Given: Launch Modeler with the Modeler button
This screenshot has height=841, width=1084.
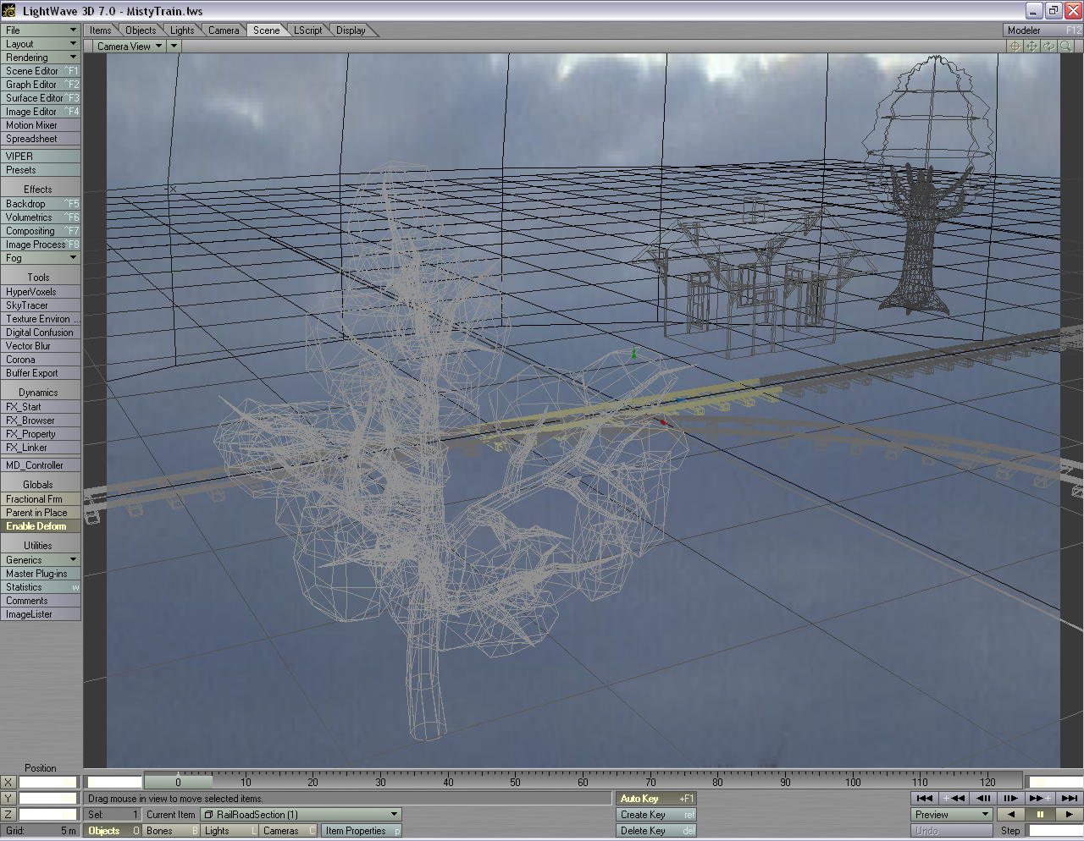Looking at the screenshot, I should (1043, 30).
